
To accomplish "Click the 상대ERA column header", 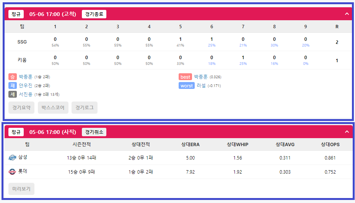I will [191, 145].
